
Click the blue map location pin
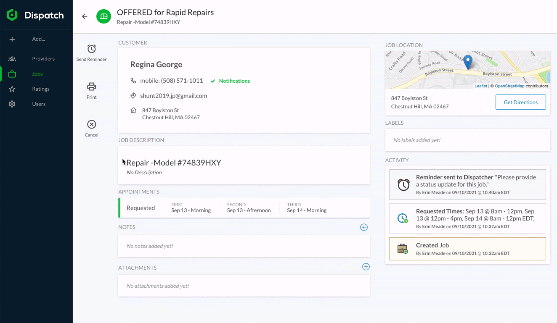coord(467,62)
